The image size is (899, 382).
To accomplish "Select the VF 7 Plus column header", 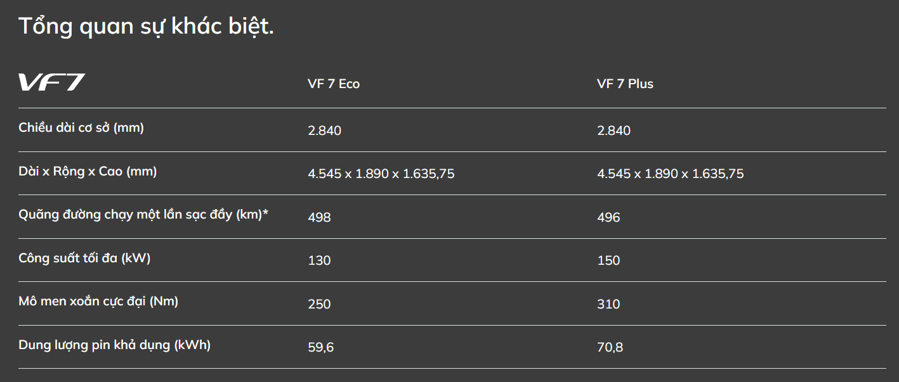I will coord(625,84).
